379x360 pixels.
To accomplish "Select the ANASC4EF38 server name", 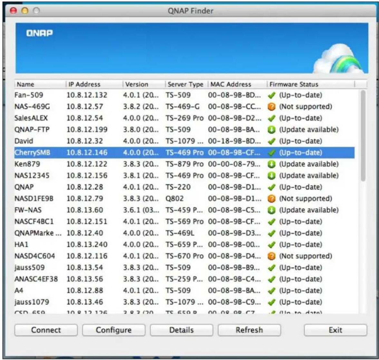I will 36,279.
